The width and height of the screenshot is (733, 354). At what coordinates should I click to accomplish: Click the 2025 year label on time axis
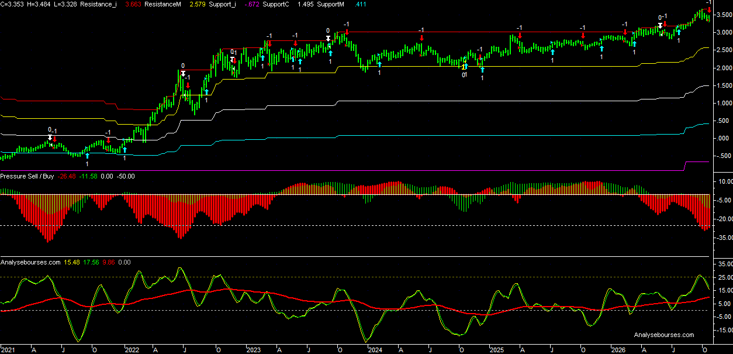tap(496, 350)
